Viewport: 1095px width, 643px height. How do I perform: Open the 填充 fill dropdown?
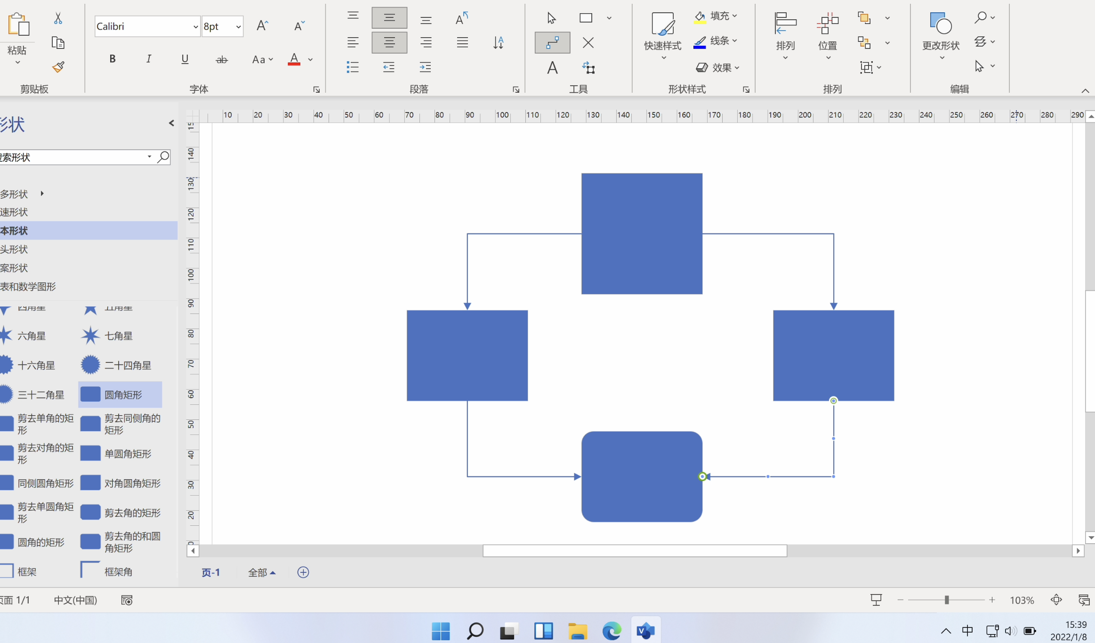pos(716,16)
